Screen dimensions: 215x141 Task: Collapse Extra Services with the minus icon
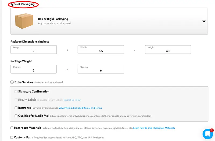(12, 82)
